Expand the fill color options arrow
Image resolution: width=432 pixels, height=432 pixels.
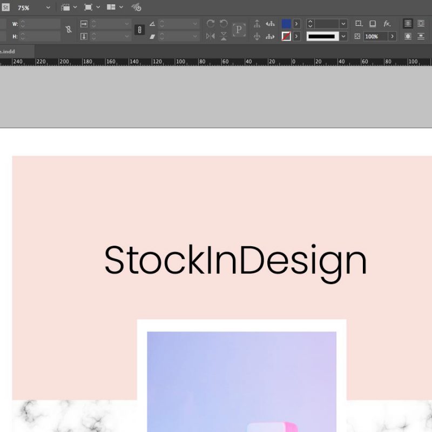click(296, 24)
